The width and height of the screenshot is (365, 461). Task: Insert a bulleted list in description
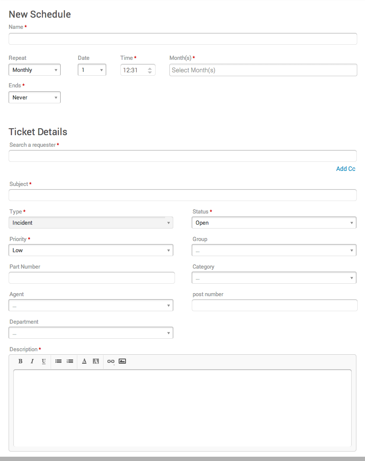click(x=58, y=361)
